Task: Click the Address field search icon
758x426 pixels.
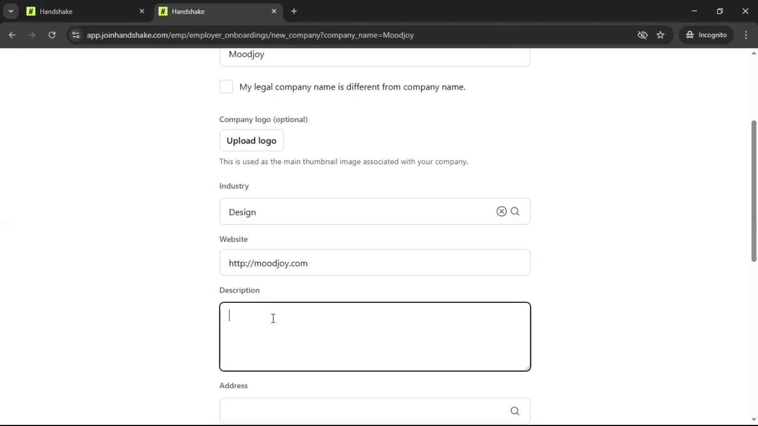Action: [x=515, y=411]
